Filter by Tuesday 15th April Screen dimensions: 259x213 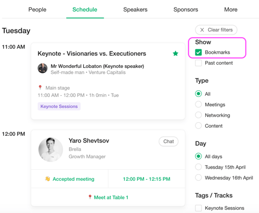198,167
